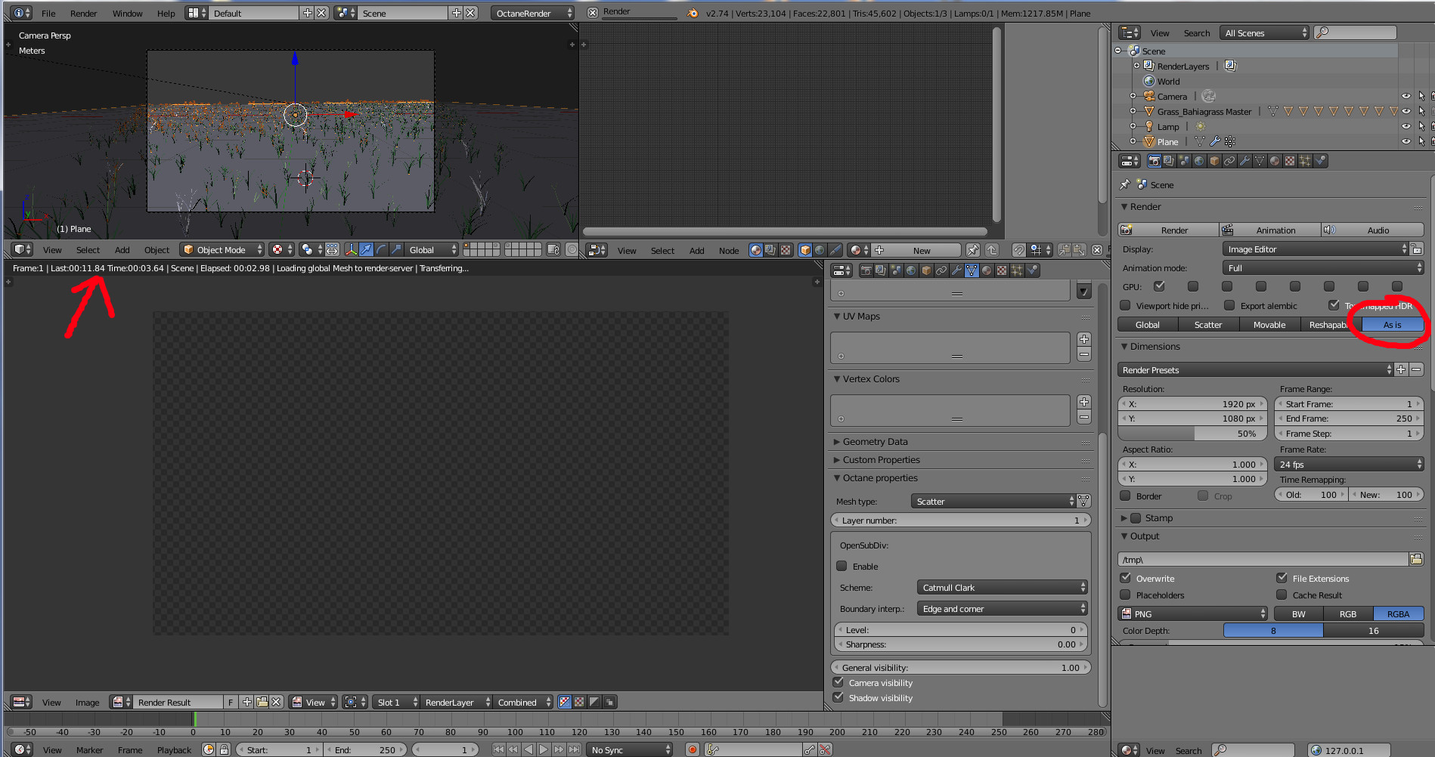Image resolution: width=1435 pixels, height=757 pixels.
Task: Click the Audio button
Action: pos(1373,230)
